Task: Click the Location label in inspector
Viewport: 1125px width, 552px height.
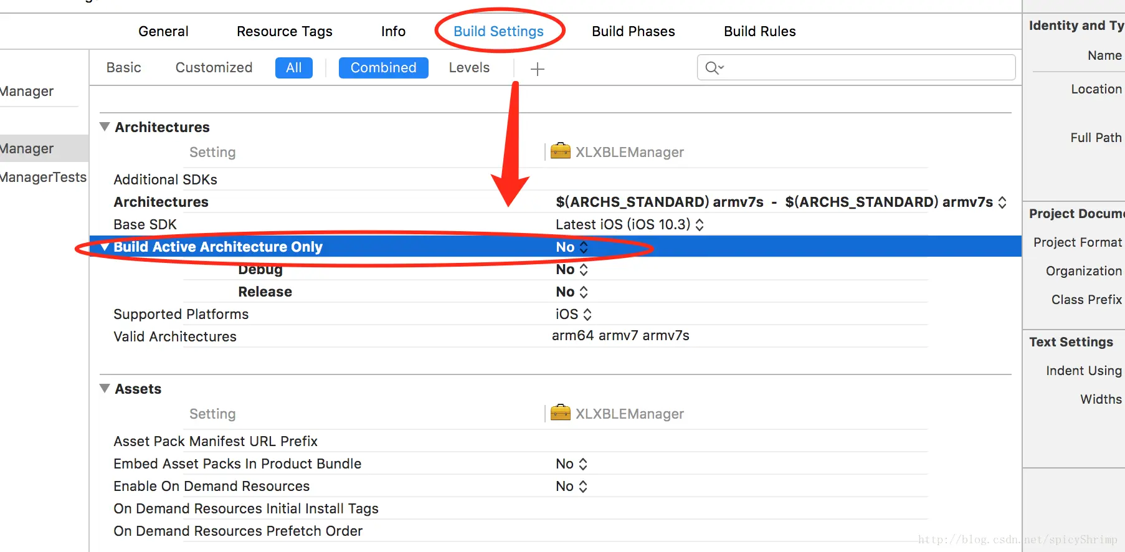Action: [1096, 89]
